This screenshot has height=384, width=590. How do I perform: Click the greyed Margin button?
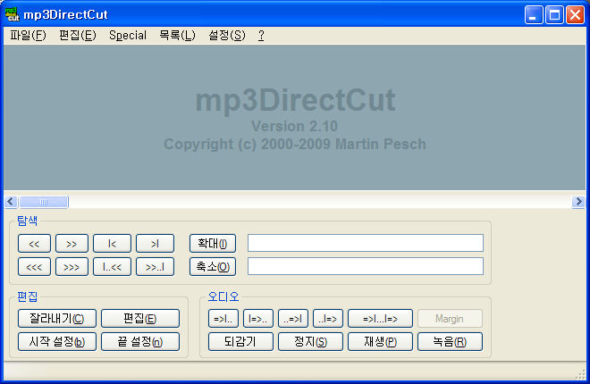click(450, 319)
